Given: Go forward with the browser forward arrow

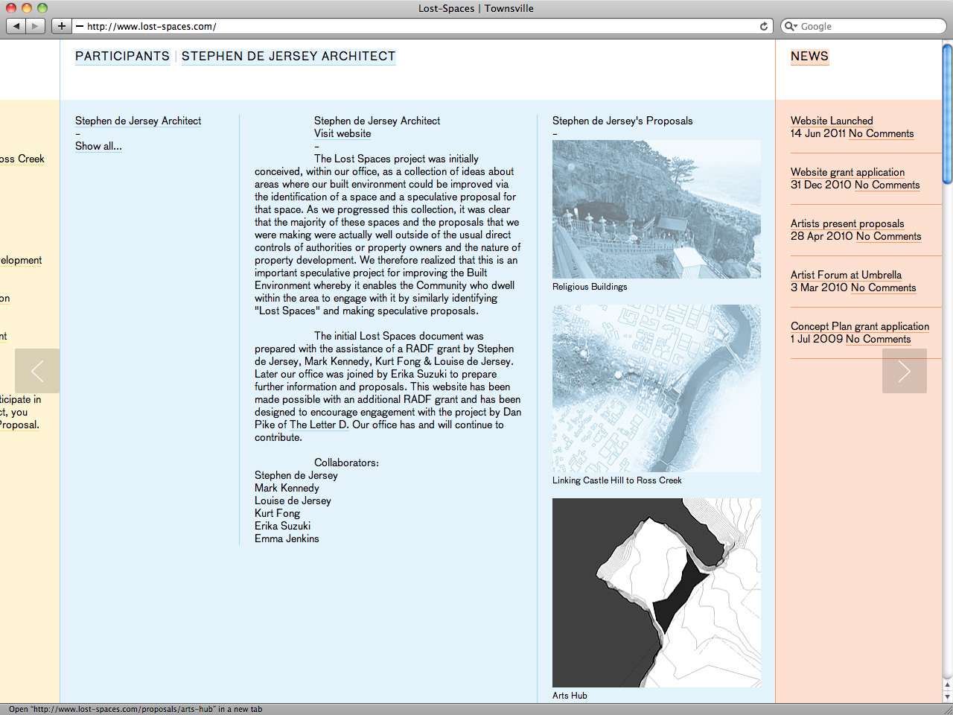Looking at the screenshot, I should (x=35, y=26).
